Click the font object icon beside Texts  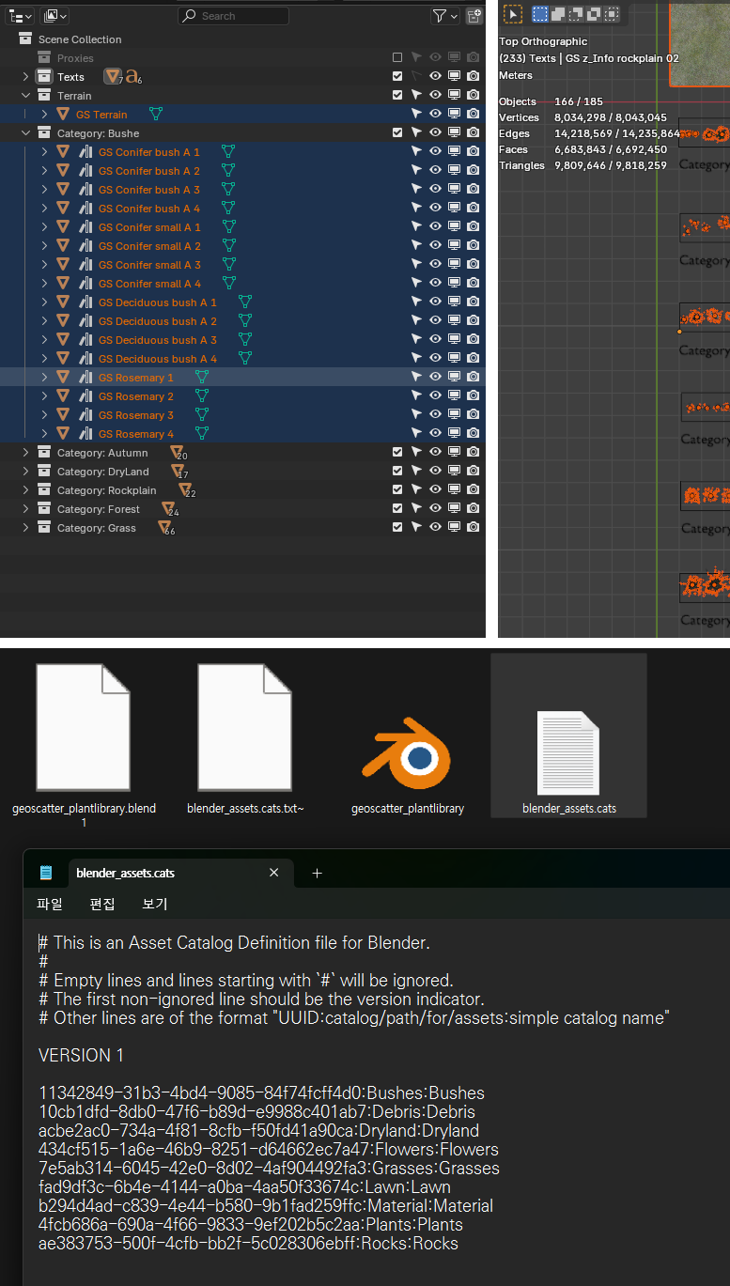click(x=132, y=76)
